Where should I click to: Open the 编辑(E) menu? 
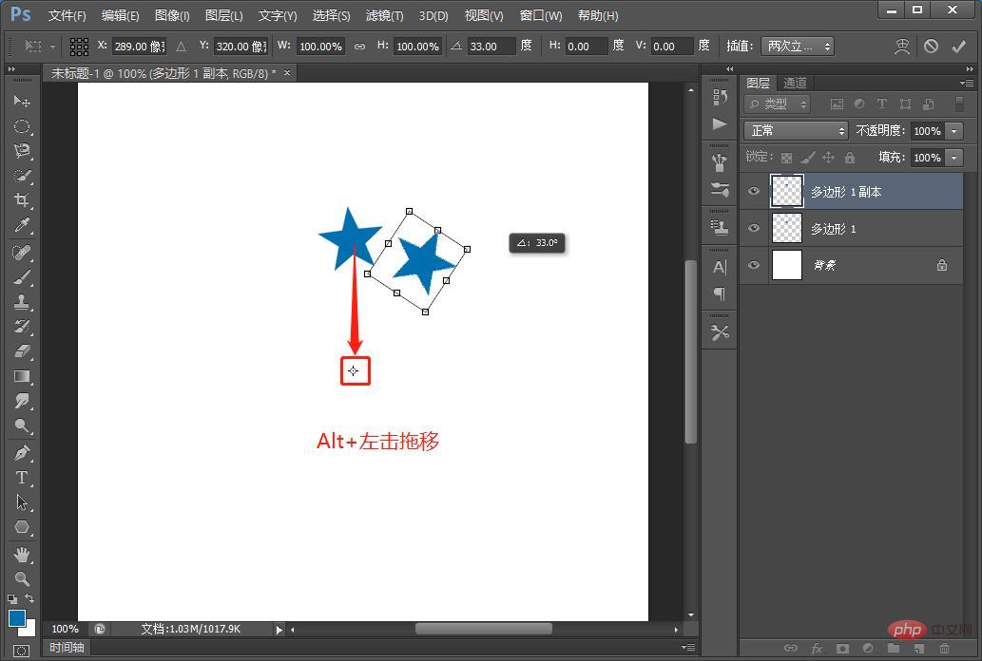(x=120, y=15)
